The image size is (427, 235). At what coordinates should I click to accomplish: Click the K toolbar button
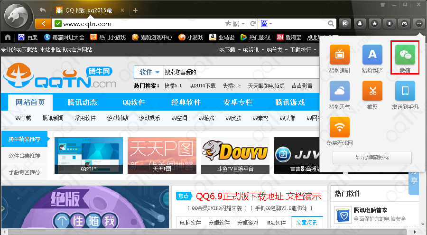coord(345,23)
